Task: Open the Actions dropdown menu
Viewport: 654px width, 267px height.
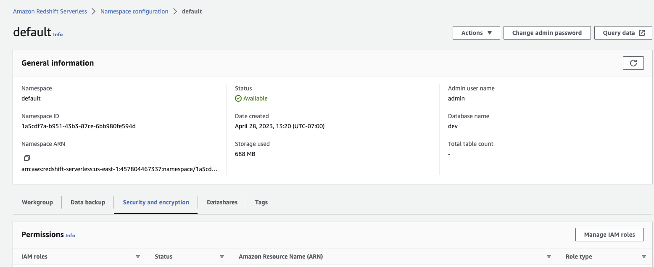Action: [476, 33]
